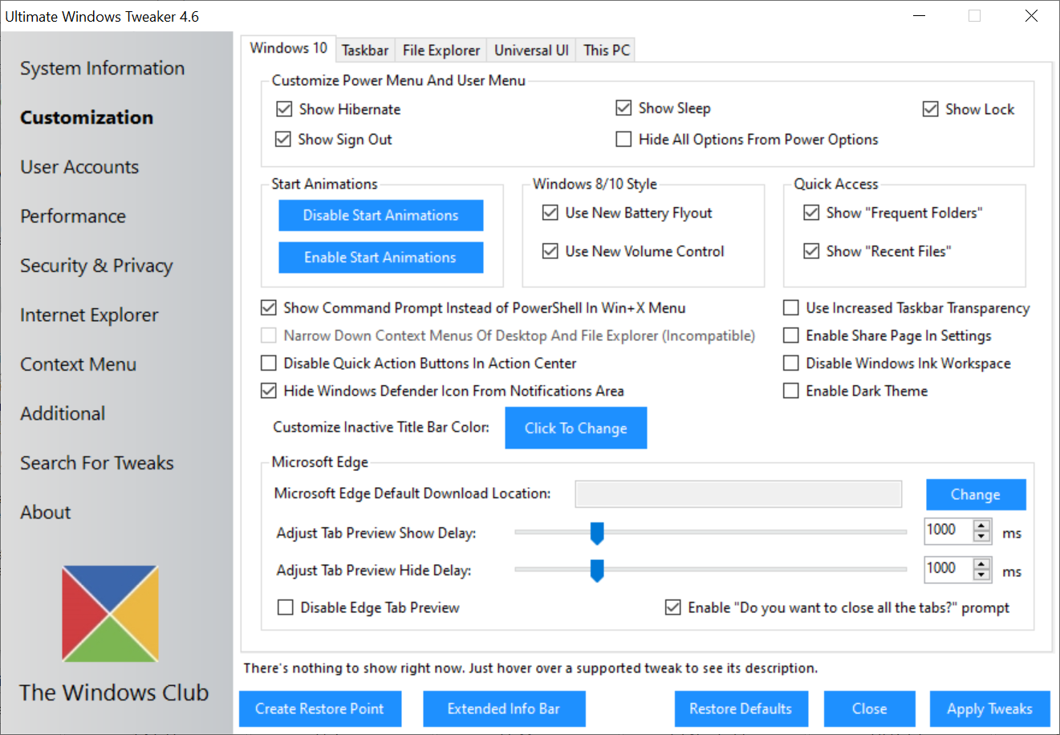Image resolution: width=1060 pixels, height=735 pixels.
Task: Click Tab Preview Hide Delay slider thumb
Action: point(597,571)
